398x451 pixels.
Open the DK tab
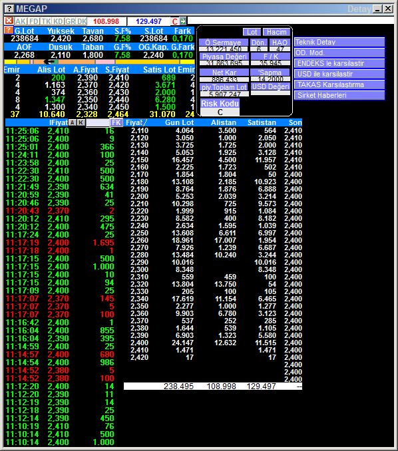82,21
